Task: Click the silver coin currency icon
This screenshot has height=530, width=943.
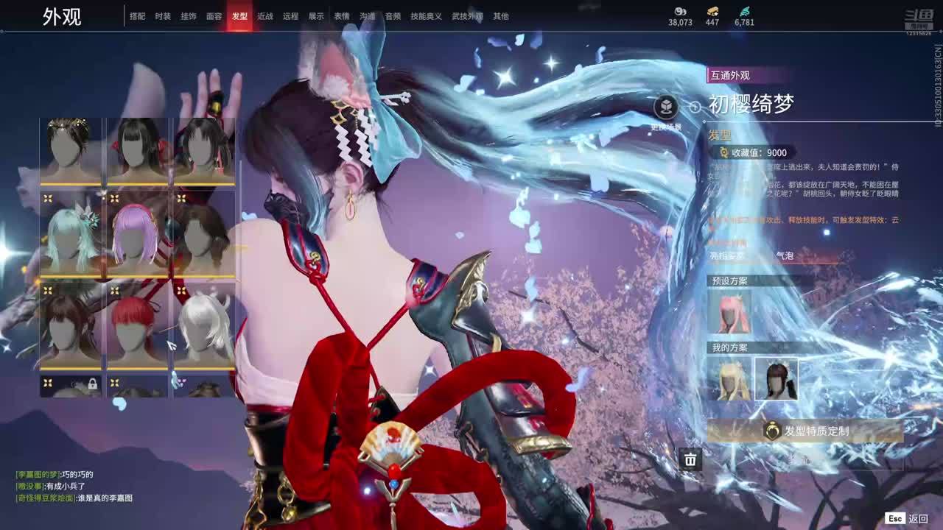Action: coord(680,11)
